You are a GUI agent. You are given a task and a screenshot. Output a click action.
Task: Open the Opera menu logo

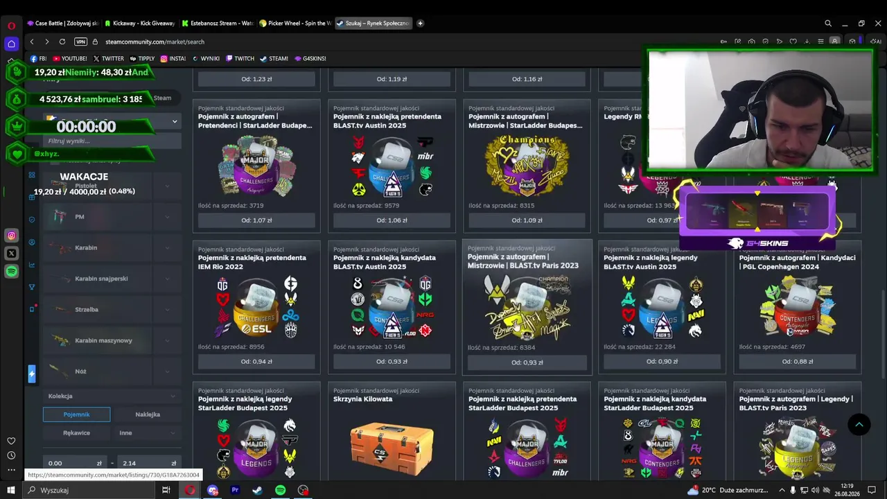[x=11, y=26]
